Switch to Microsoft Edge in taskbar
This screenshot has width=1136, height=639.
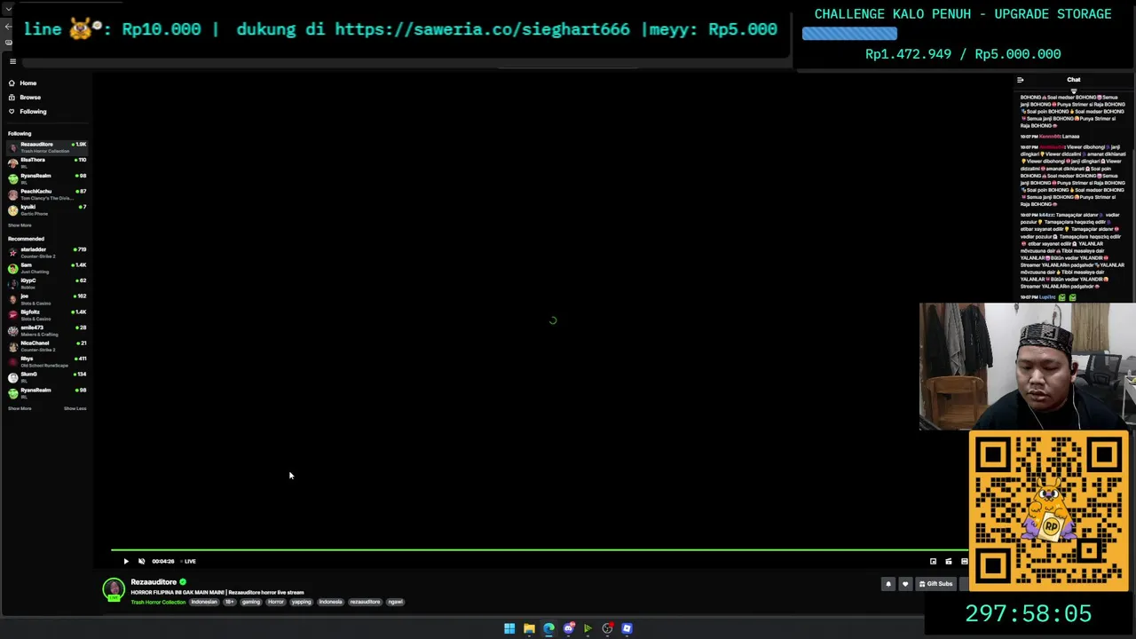pyautogui.click(x=548, y=628)
